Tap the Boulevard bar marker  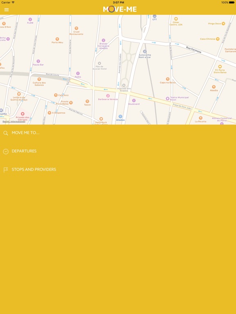(x=134, y=100)
